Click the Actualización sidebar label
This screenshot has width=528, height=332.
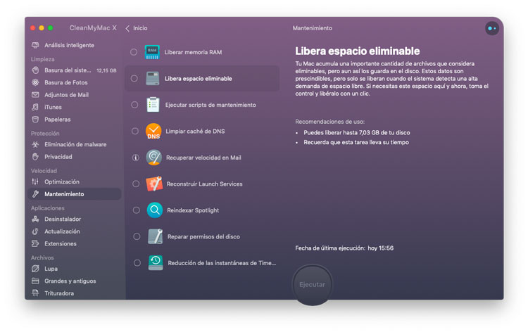click(x=62, y=231)
